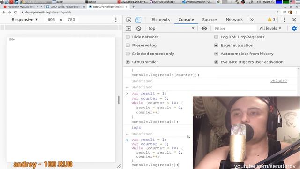
Task: Click the console Filter input field
Action: tap(235, 28)
